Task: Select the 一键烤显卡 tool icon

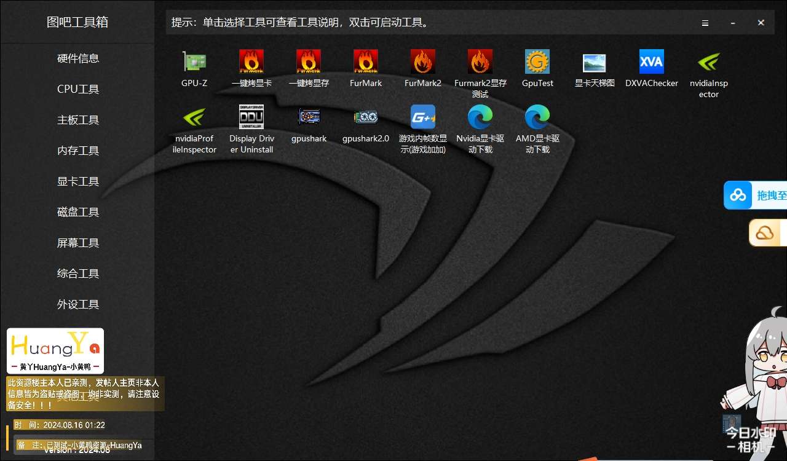Action: point(251,62)
